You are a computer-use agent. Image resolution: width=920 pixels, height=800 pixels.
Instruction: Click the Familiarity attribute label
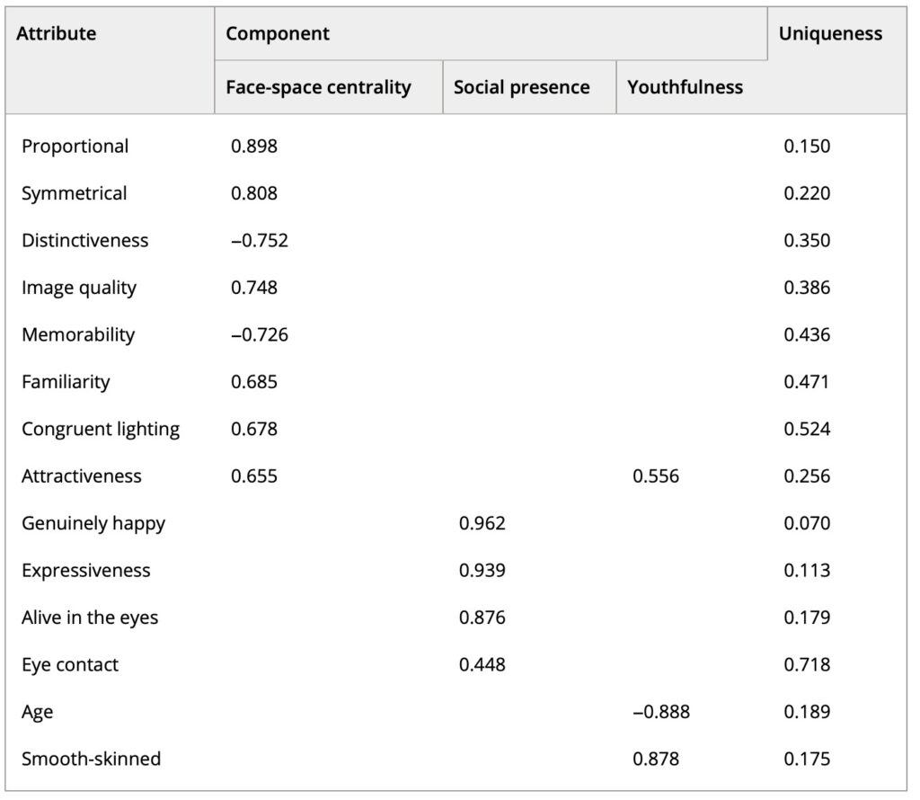[66, 382]
